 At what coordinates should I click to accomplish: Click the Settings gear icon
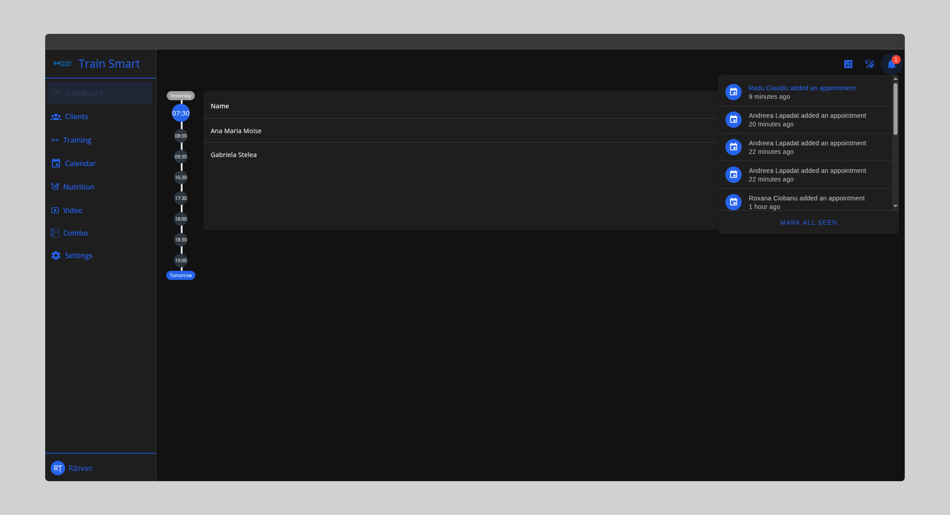pyautogui.click(x=55, y=255)
